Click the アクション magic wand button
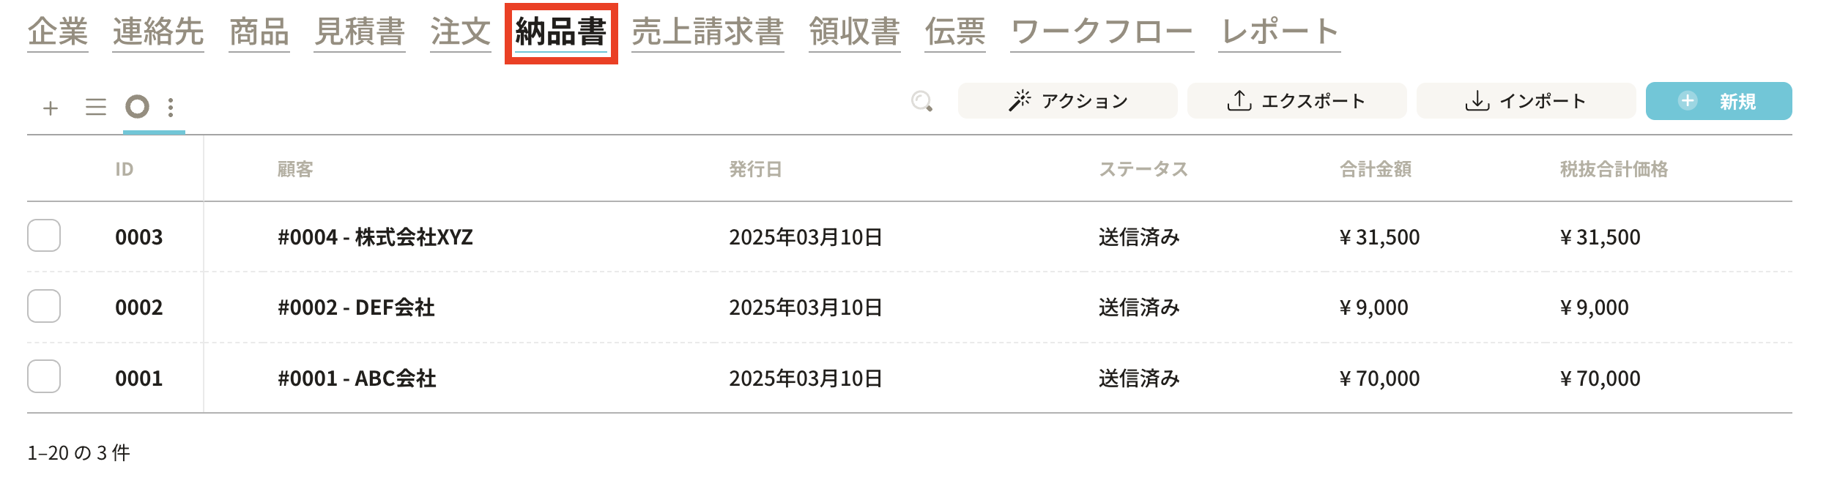The width and height of the screenshot is (1840, 489). coord(1067,101)
